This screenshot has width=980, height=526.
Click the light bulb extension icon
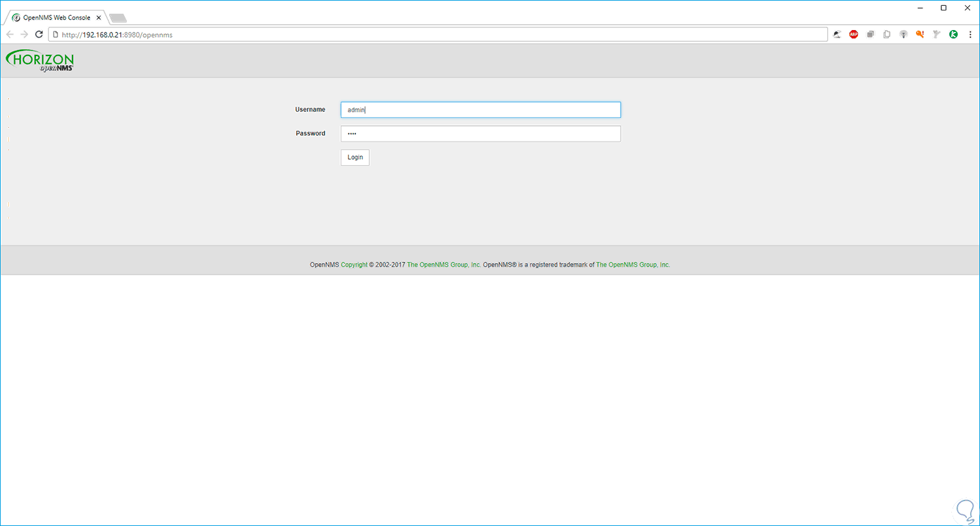(x=904, y=35)
